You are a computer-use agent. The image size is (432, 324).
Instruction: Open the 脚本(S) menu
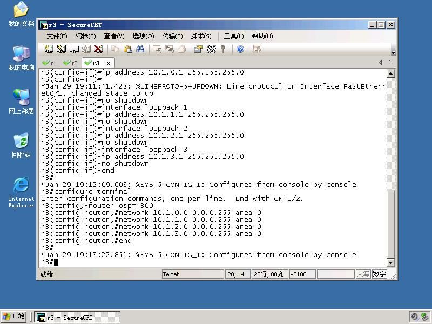tap(201, 36)
